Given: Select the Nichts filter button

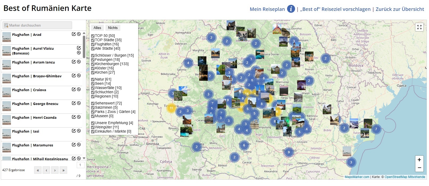Looking at the screenshot, I should click(x=113, y=28).
